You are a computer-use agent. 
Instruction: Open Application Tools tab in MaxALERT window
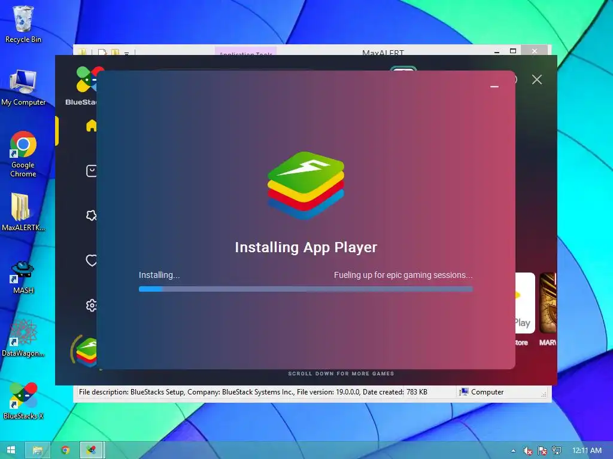[245, 51]
